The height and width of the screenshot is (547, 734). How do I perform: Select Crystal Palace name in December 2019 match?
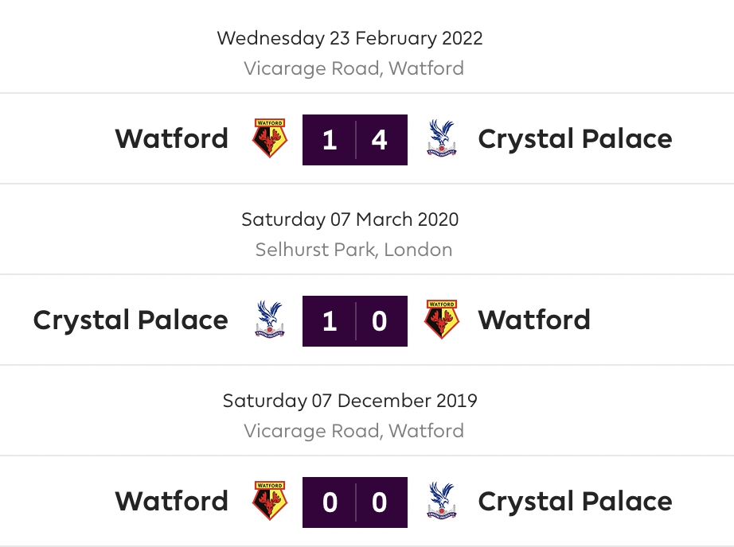click(575, 502)
